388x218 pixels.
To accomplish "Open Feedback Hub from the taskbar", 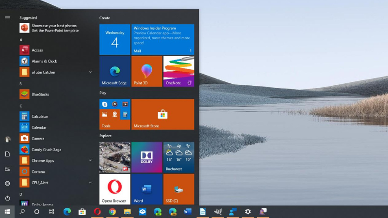I will [233, 212].
